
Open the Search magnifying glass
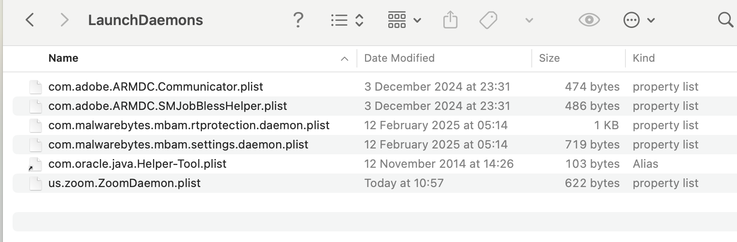[725, 20]
